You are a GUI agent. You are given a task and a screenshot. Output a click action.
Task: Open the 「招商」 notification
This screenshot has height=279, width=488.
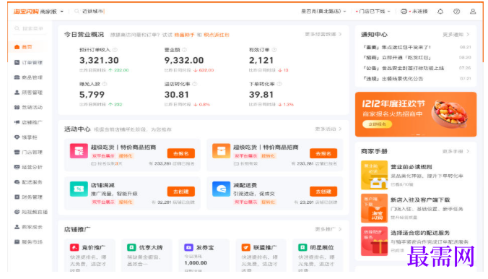[397, 58]
